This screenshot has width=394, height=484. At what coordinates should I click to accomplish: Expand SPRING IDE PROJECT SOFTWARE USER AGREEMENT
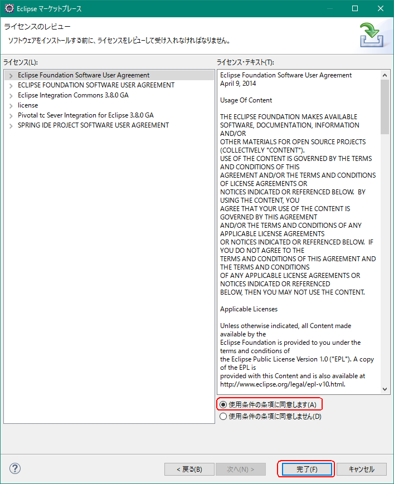[x=11, y=126]
